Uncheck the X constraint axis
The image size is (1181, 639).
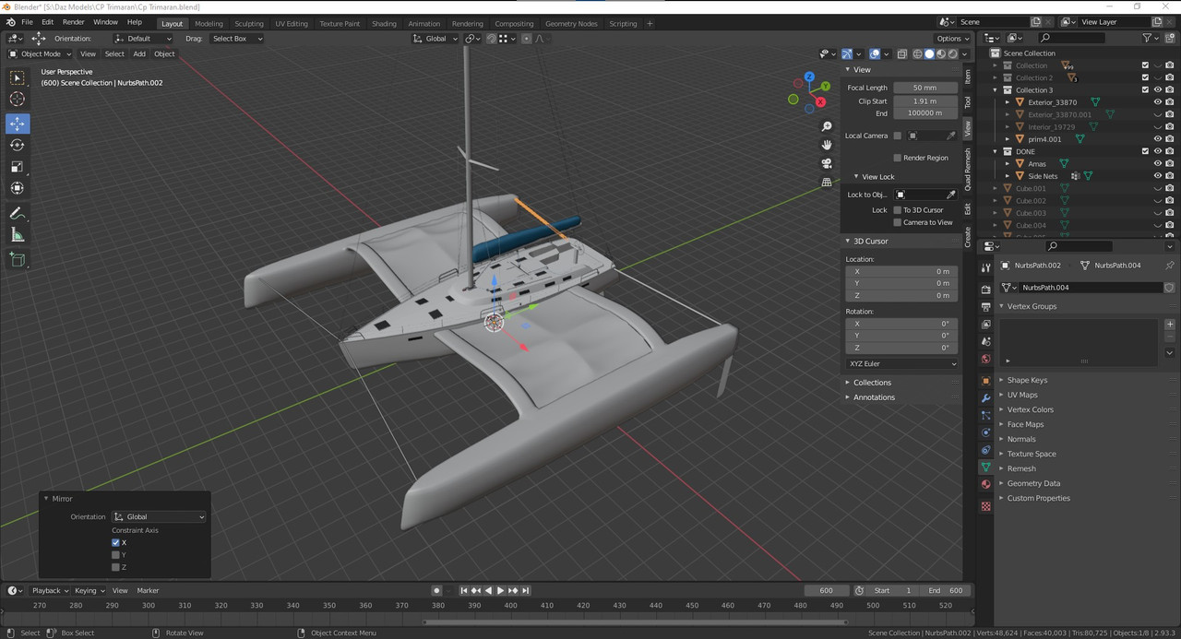click(115, 543)
